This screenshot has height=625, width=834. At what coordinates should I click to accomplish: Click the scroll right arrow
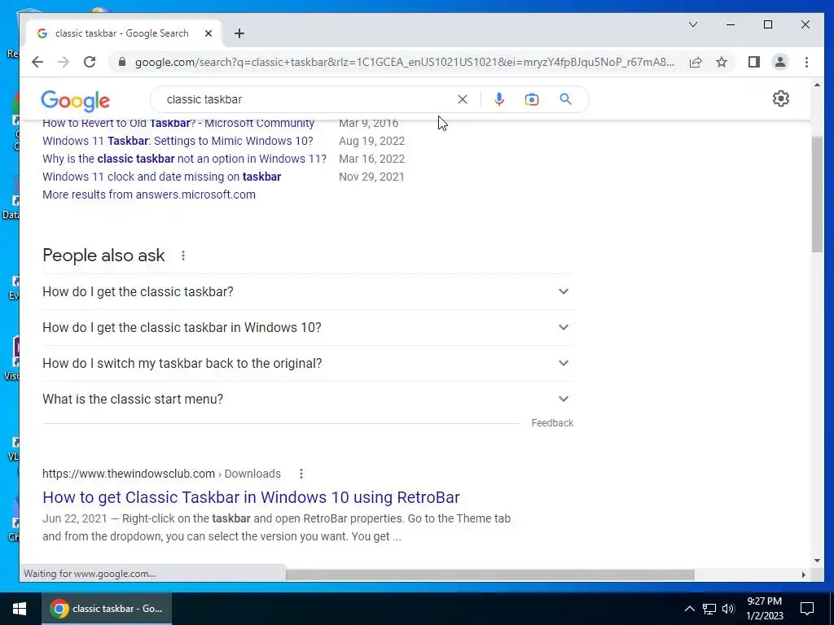click(x=803, y=575)
